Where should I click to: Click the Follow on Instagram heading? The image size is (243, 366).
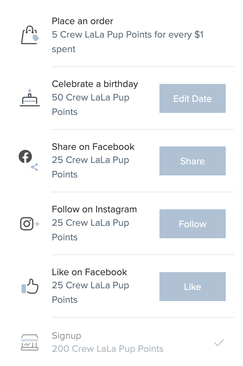tap(94, 209)
